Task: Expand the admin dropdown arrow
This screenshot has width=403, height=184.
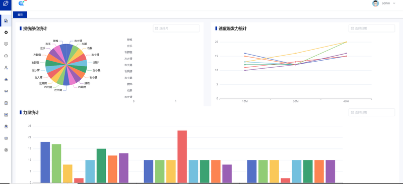Action: (394, 4)
